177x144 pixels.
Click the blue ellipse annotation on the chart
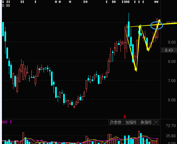tap(156, 25)
